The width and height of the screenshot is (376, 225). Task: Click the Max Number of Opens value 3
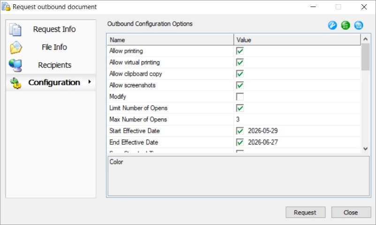tap(238, 119)
